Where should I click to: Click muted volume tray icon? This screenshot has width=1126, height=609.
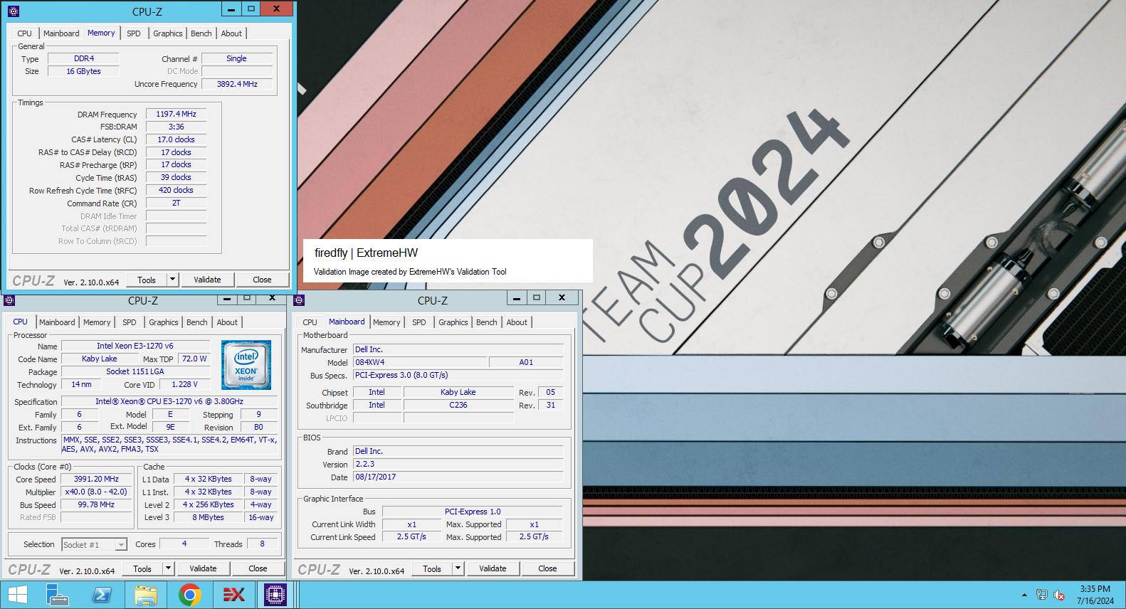(x=1058, y=595)
